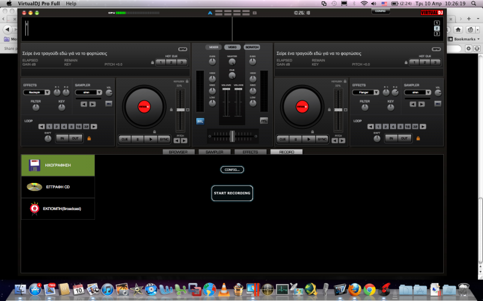Image resolution: width=483 pixels, height=301 pixels.
Task: Toggle left deck KEYLOCK lock
Action: click(187, 81)
